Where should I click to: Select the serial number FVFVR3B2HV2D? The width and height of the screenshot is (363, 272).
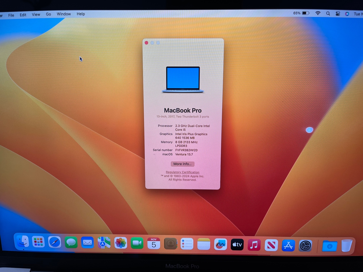pos(186,150)
